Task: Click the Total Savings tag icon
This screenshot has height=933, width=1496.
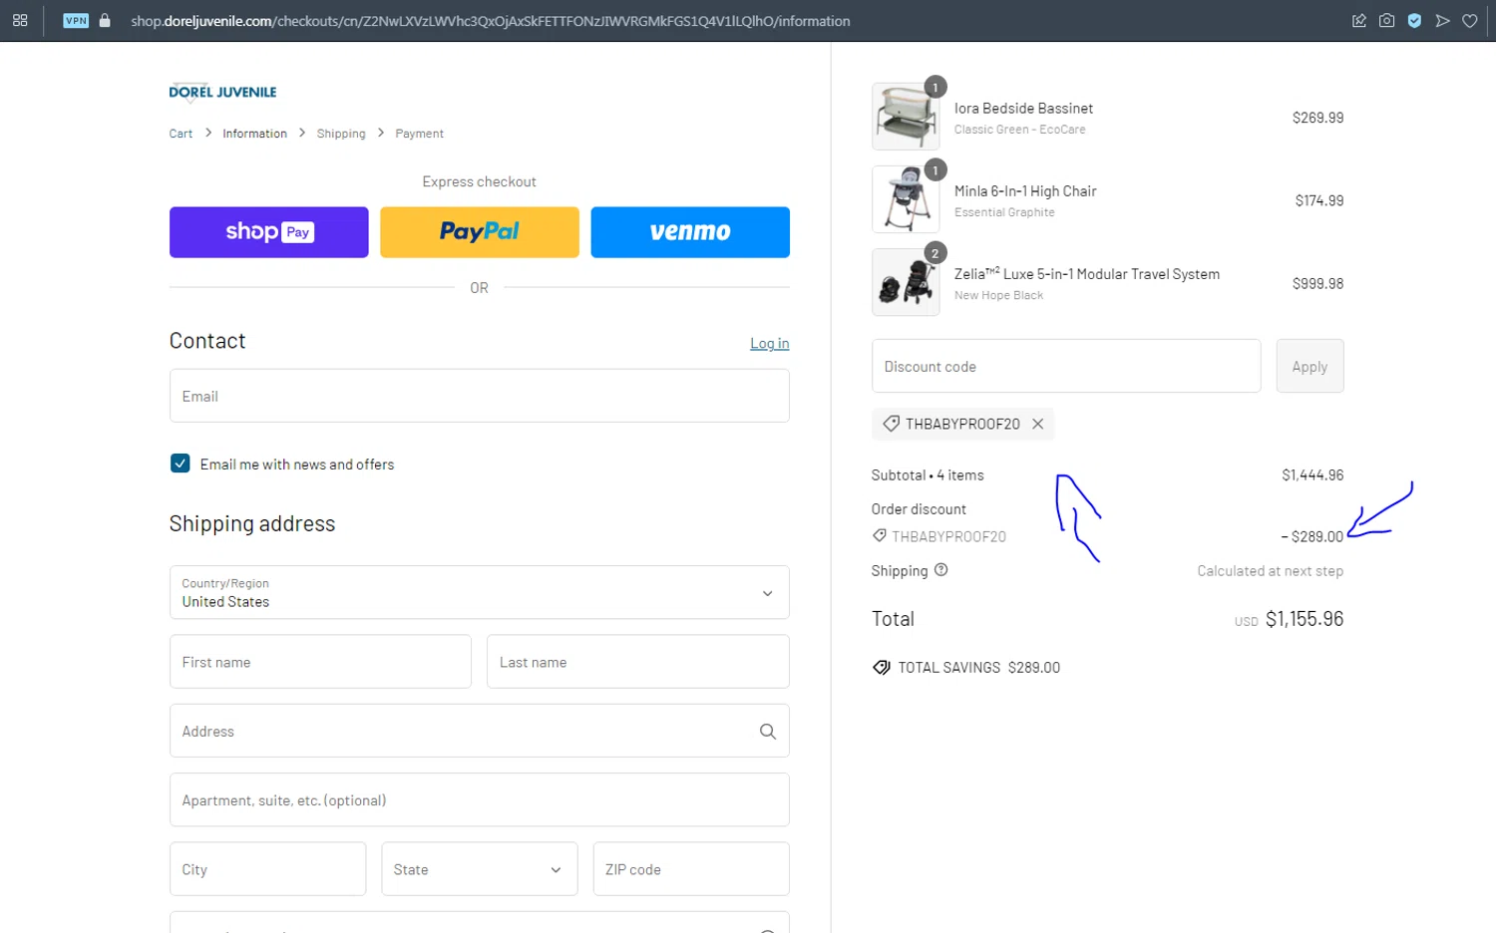Action: [882, 668]
